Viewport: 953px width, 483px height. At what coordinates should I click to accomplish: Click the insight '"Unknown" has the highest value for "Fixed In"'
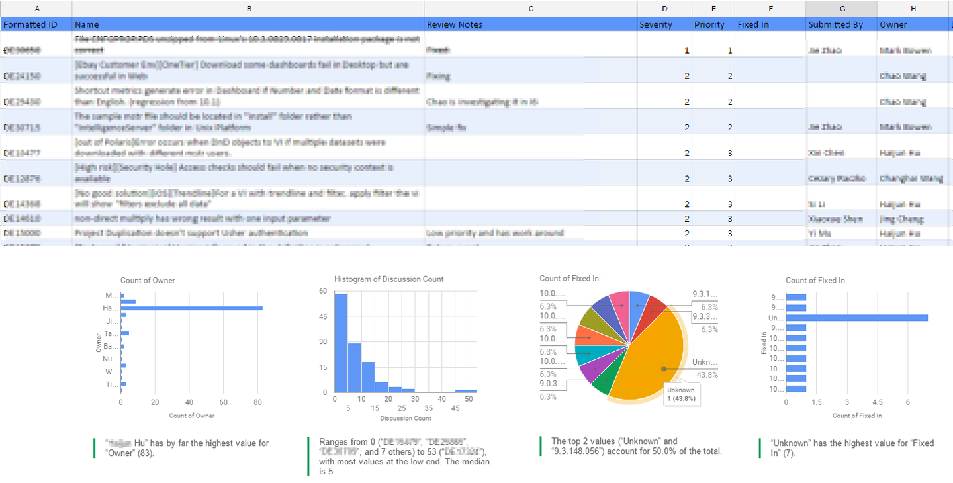(x=852, y=448)
